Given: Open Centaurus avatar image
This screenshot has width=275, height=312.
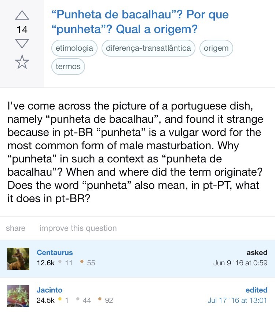Looking at the screenshot, I should pyautogui.click(x=18, y=259).
